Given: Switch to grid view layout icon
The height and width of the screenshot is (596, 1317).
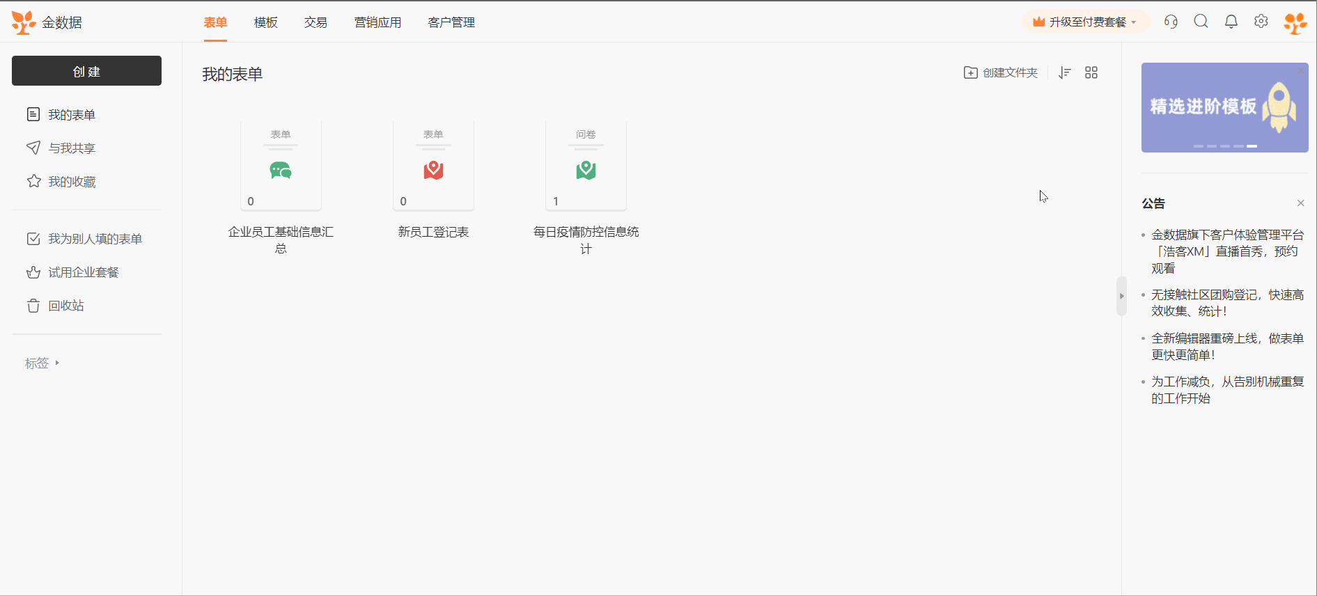Looking at the screenshot, I should point(1091,72).
